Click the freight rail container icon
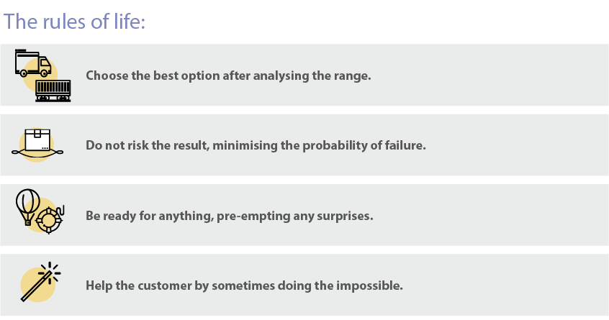The image size is (609, 320). point(53,91)
